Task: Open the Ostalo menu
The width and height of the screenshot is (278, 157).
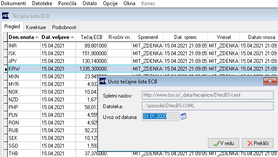Action: 90,3
